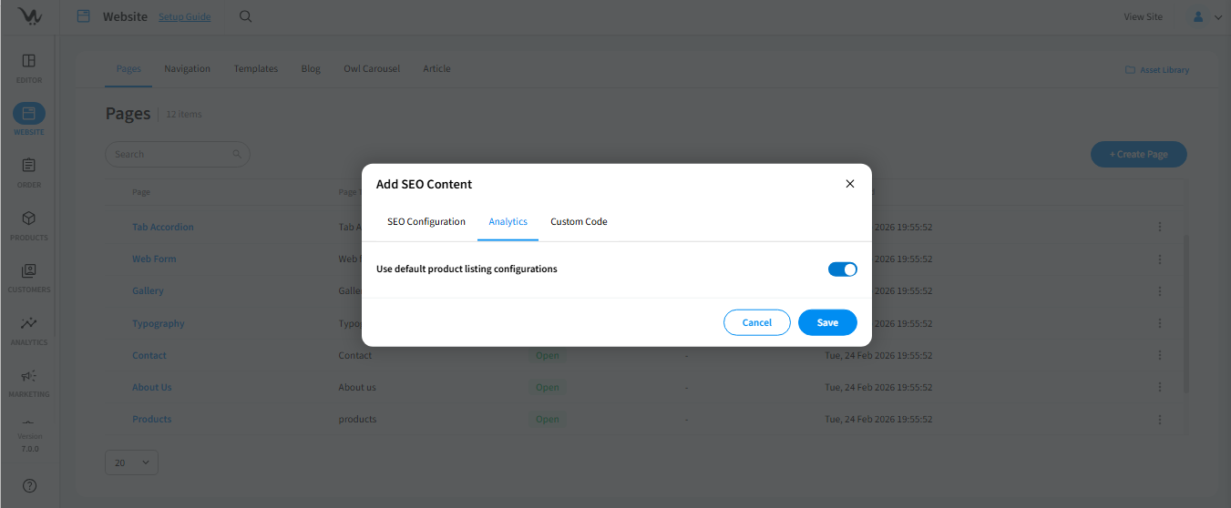Open the Customers sidebar icon
The image size is (1231, 508).
tap(28, 271)
